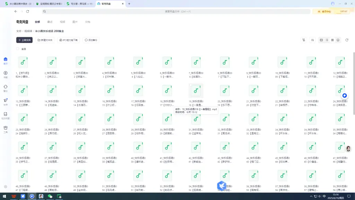The width and height of the screenshot is (355, 200).
Task: Click the 新建文件夹 new folder button
Action: click(45, 40)
